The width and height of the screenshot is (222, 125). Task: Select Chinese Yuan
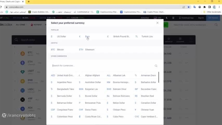[x=147, y=110]
